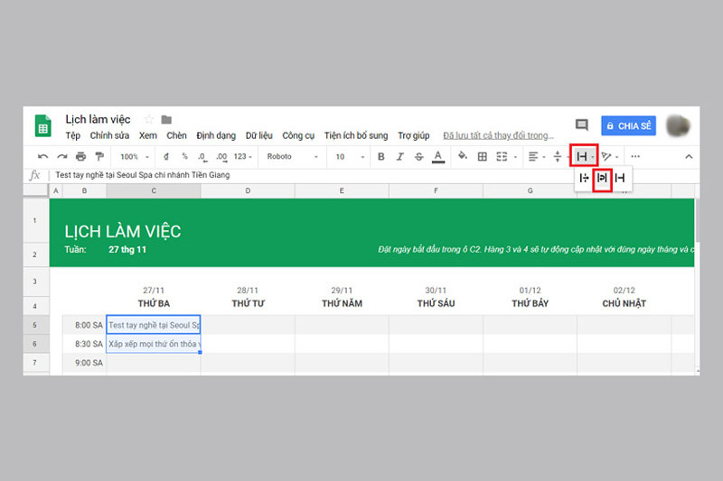Open horizontal align dropdown
This screenshot has height=481, width=723.
536,156
